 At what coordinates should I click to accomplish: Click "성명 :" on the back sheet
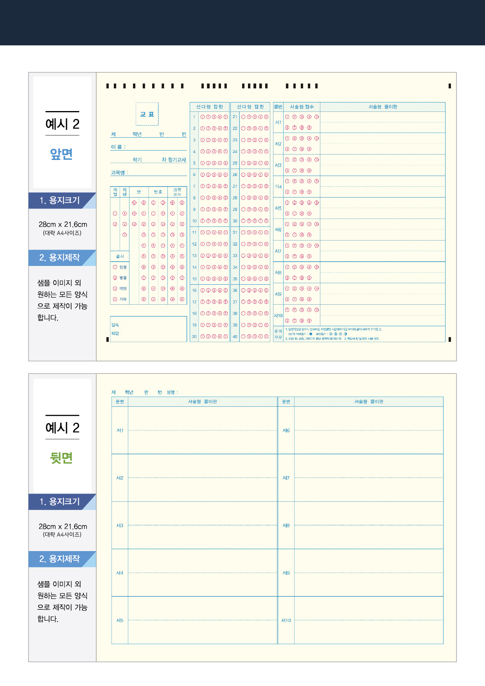172,392
